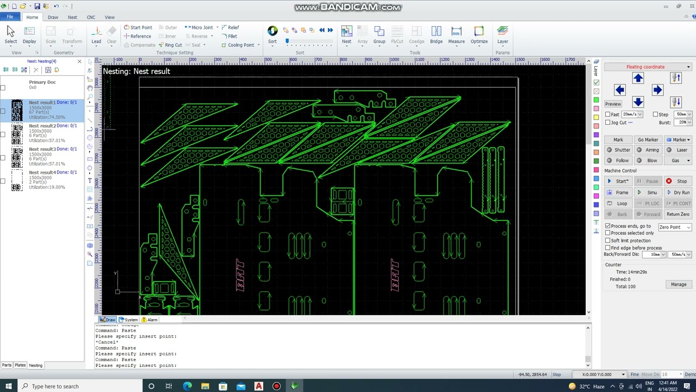The height and width of the screenshot is (392, 696).
Task: Expand the Micro Joint dropdown arrow
Action: (217, 27)
